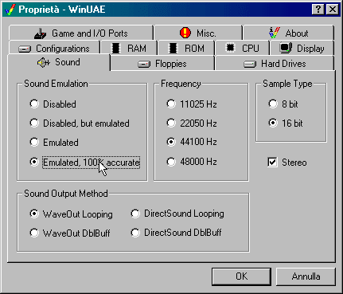
Task: Open the Game and I/O Ports tab
Action: (x=81, y=33)
